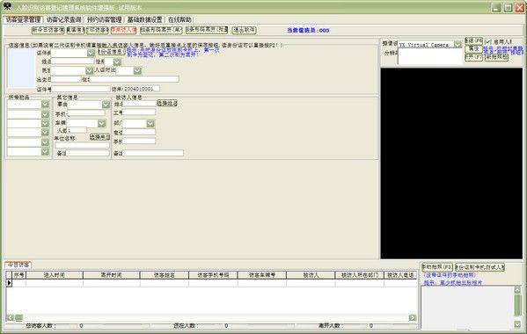Click the left scroll arrow under the visitor table
The image size is (527, 334).
point(11,317)
